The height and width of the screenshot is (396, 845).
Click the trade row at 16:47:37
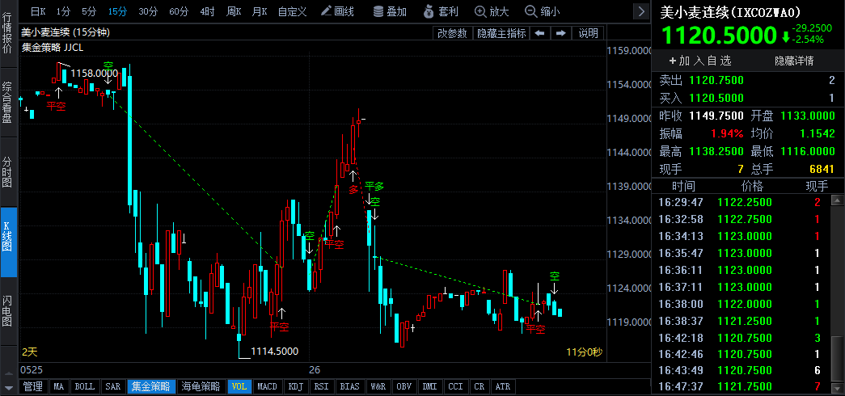coord(741,387)
